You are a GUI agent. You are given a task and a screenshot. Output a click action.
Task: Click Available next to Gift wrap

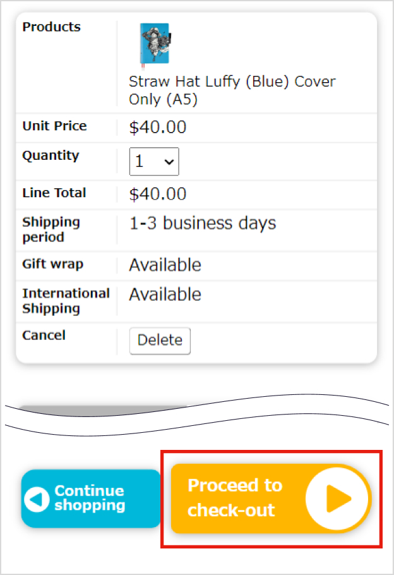click(x=165, y=265)
